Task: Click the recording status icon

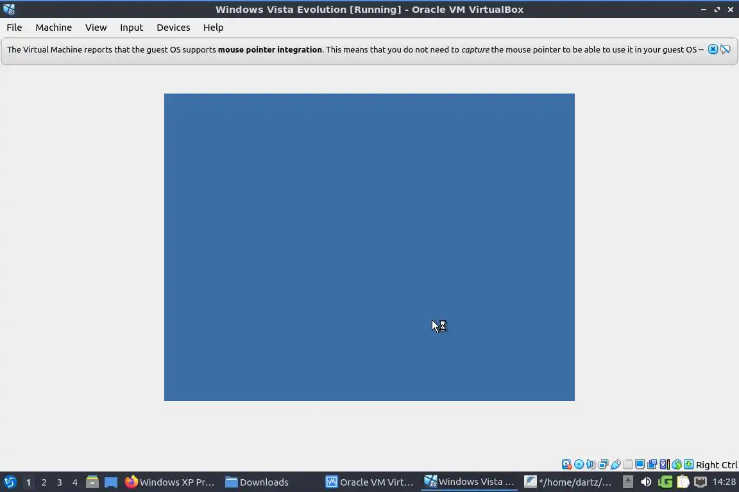Action: (x=652, y=464)
